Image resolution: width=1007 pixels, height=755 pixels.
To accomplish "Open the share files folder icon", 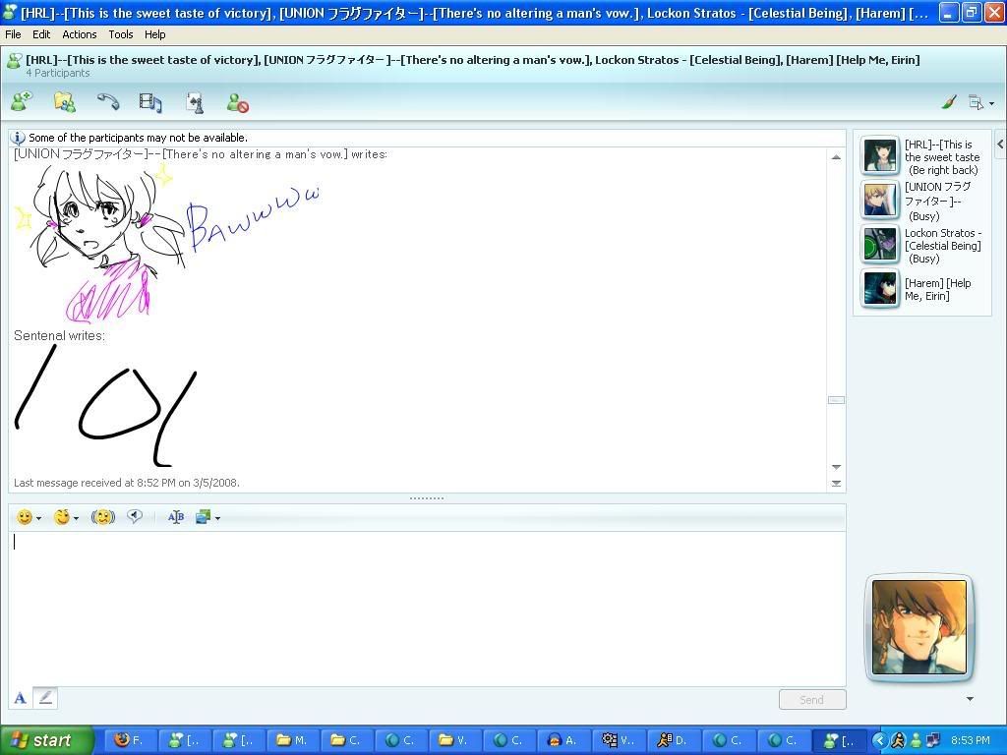I will pyautogui.click(x=64, y=101).
